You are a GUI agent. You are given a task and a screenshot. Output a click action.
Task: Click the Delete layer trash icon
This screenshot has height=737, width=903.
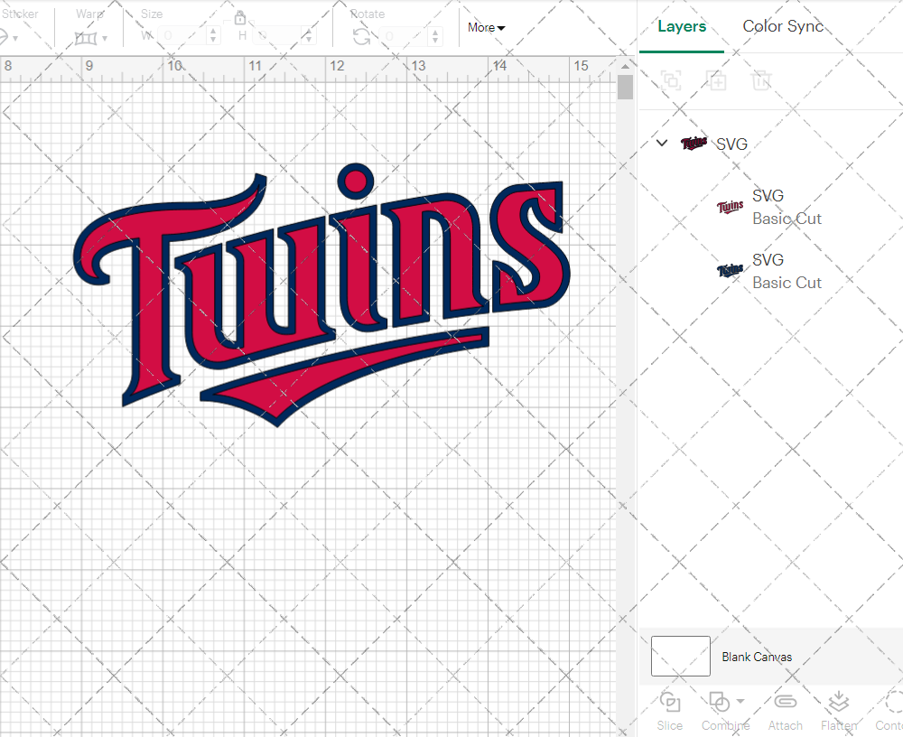[760, 80]
